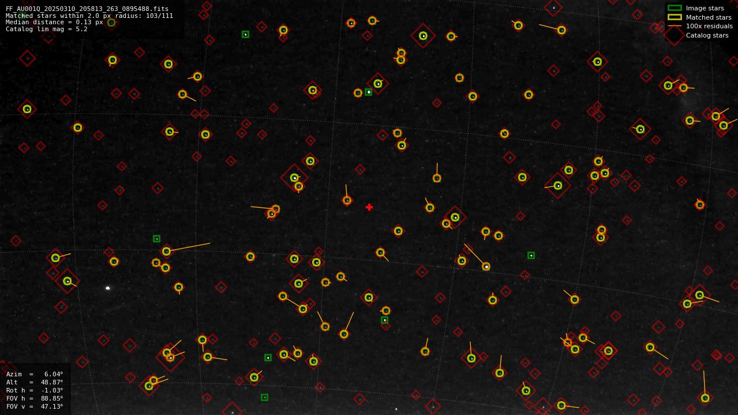The height and width of the screenshot is (415, 738).
Task: Select the FF_AU001Q .fits file name text
Action: point(87,9)
